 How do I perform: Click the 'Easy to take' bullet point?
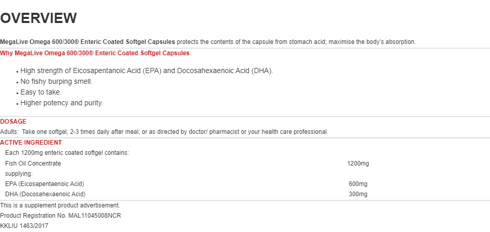pyautogui.click(x=41, y=92)
